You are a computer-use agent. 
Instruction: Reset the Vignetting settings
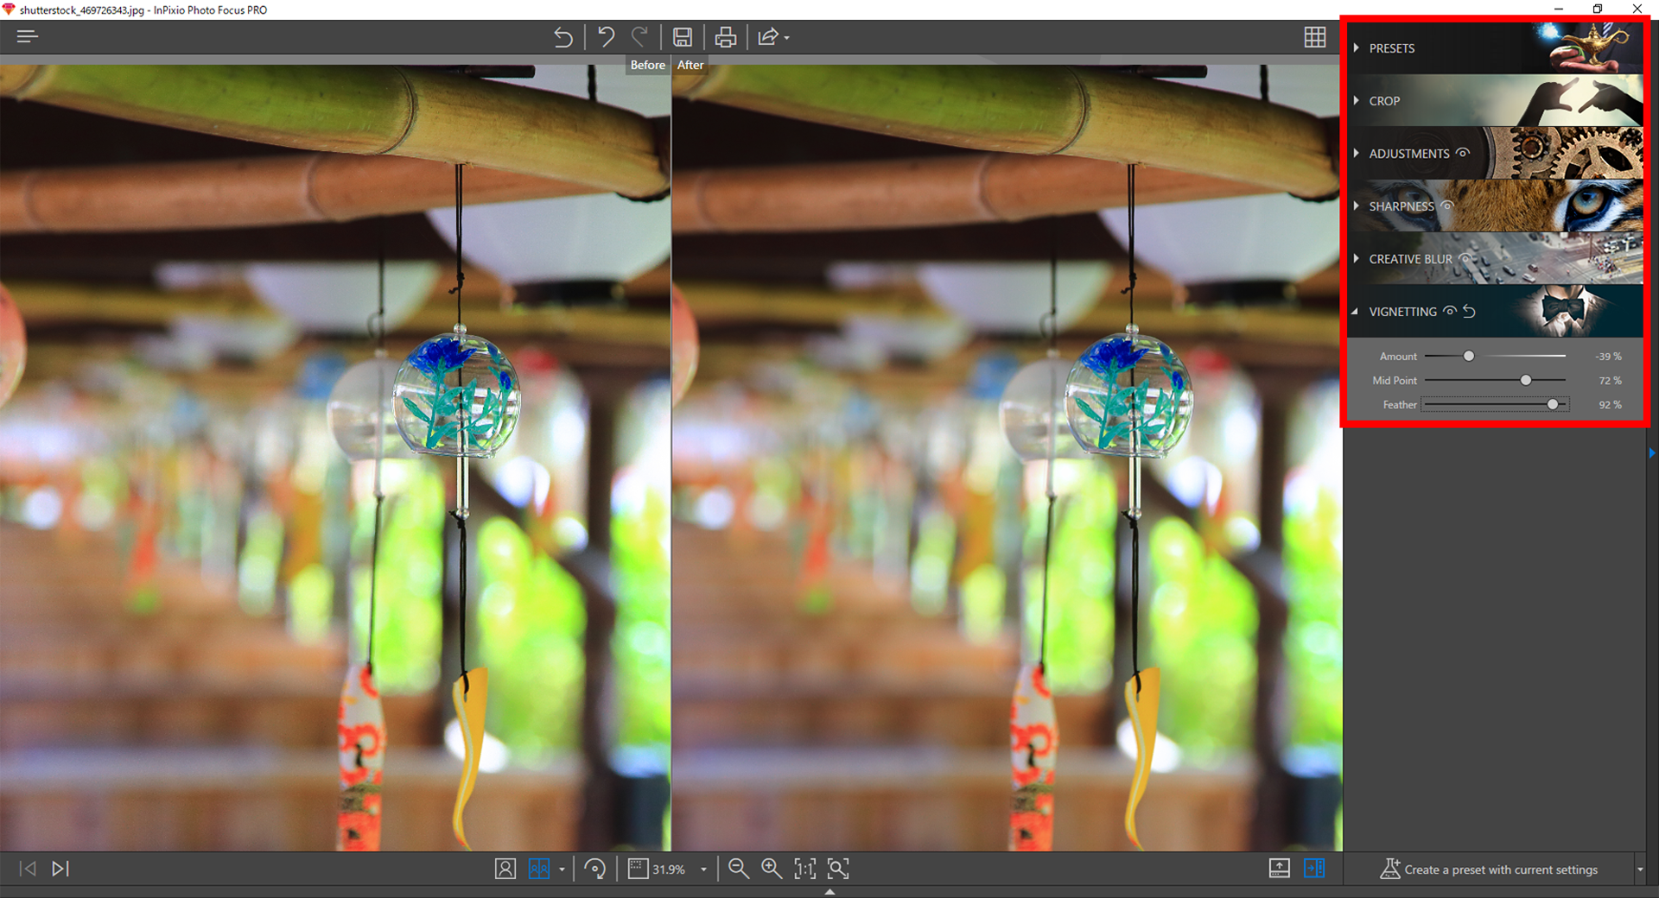tap(1469, 312)
